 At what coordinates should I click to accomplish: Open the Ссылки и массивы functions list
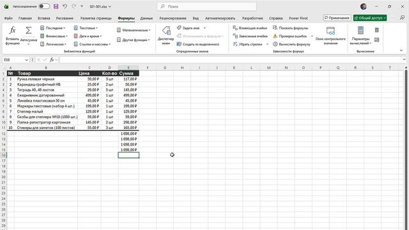92,44
